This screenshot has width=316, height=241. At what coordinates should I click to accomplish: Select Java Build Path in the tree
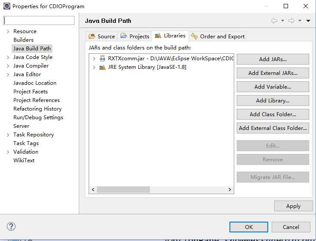pos(32,49)
